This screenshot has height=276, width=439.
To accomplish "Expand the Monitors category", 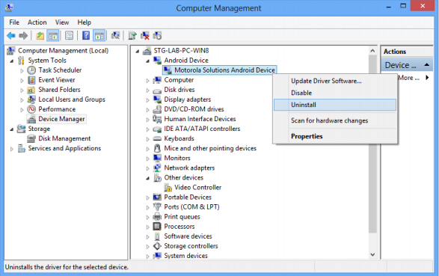I will pos(147,159).
